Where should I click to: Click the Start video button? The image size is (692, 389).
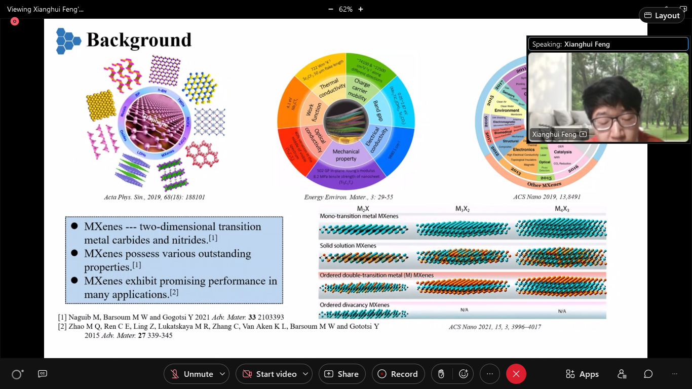pyautogui.click(x=269, y=374)
